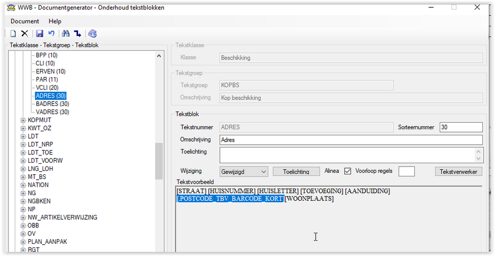
Task: Select the BADRES (30) tree item
Action: coord(52,104)
